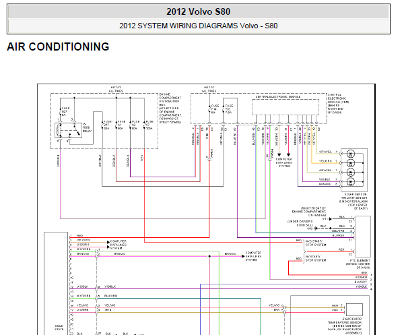Click the VIO/BLK wire label at module pin 12
Viewport: 406px width, 335px height.
tap(83, 286)
